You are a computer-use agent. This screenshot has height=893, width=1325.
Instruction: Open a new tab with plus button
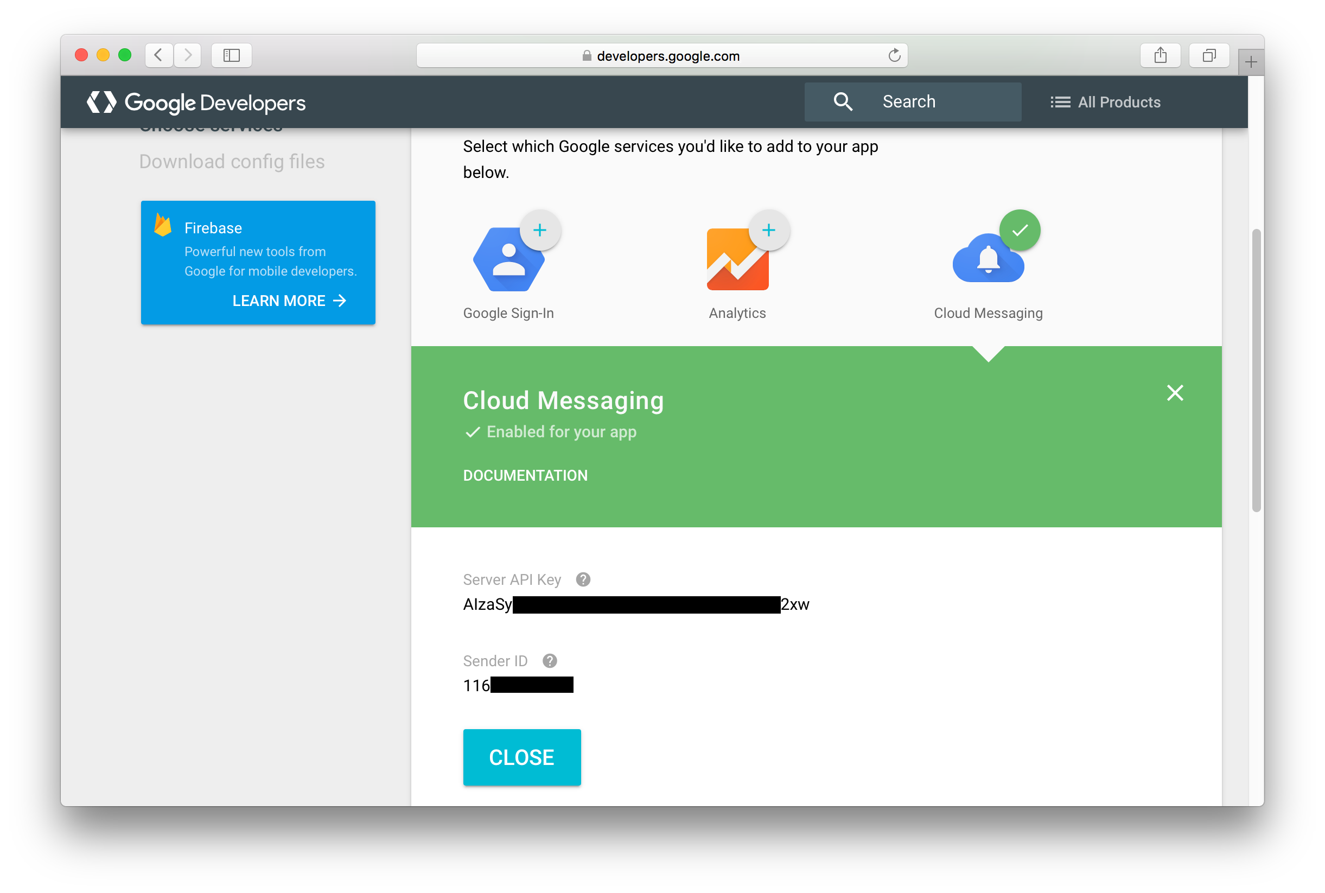[1251, 61]
